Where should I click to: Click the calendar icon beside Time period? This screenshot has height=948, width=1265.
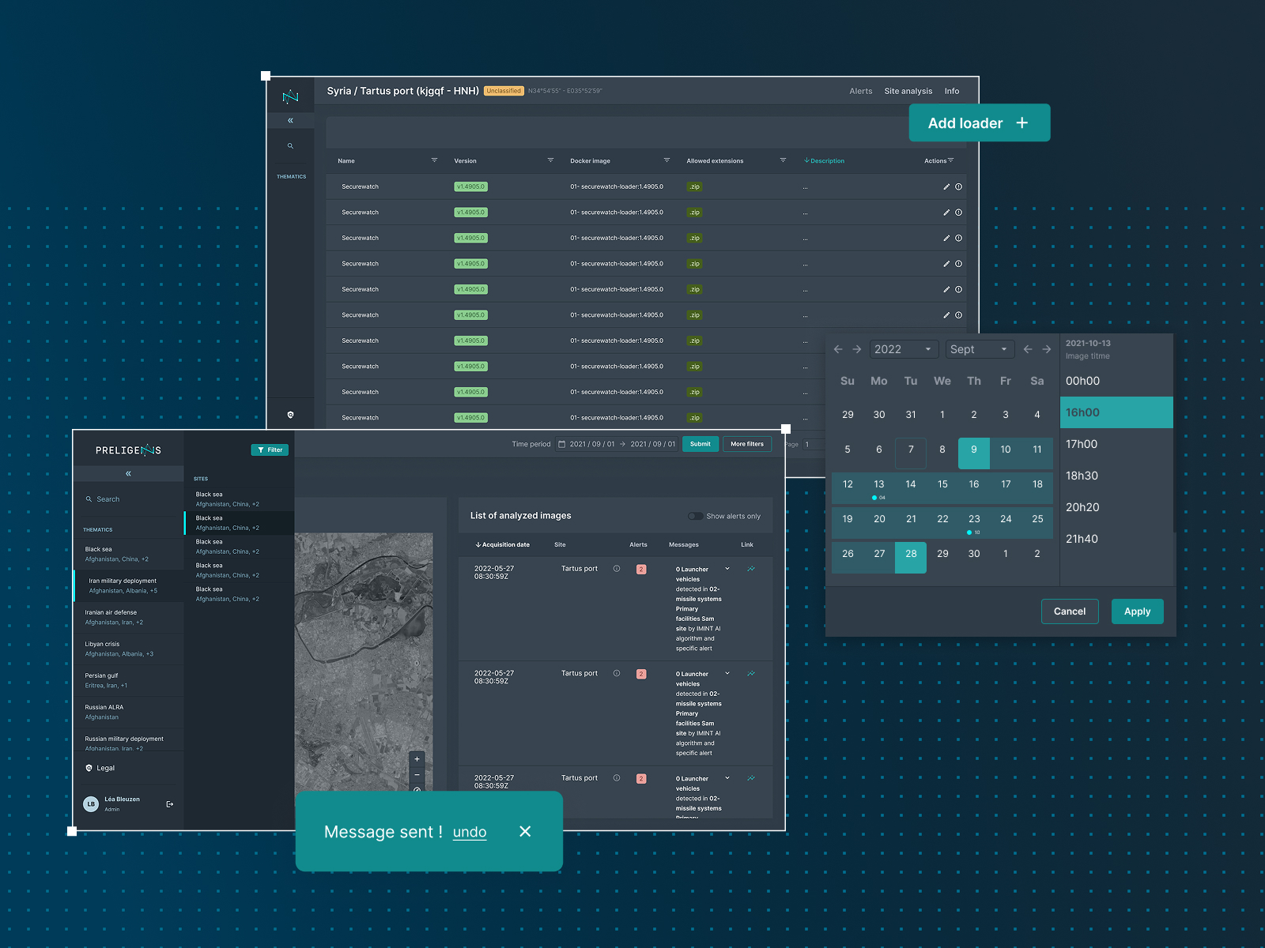[561, 444]
